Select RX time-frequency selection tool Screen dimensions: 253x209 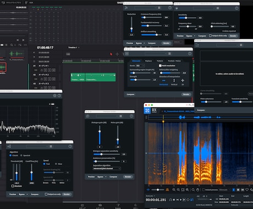(x=238, y=190)
